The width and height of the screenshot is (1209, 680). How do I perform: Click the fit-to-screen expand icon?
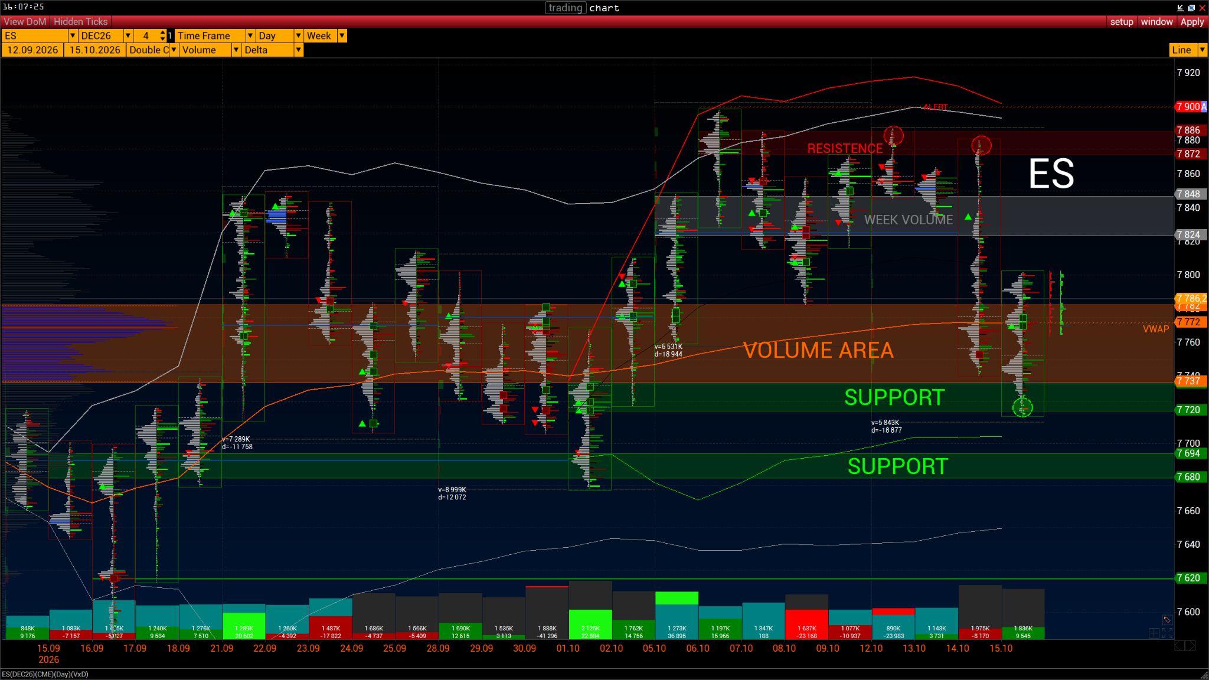[1167, 633]
